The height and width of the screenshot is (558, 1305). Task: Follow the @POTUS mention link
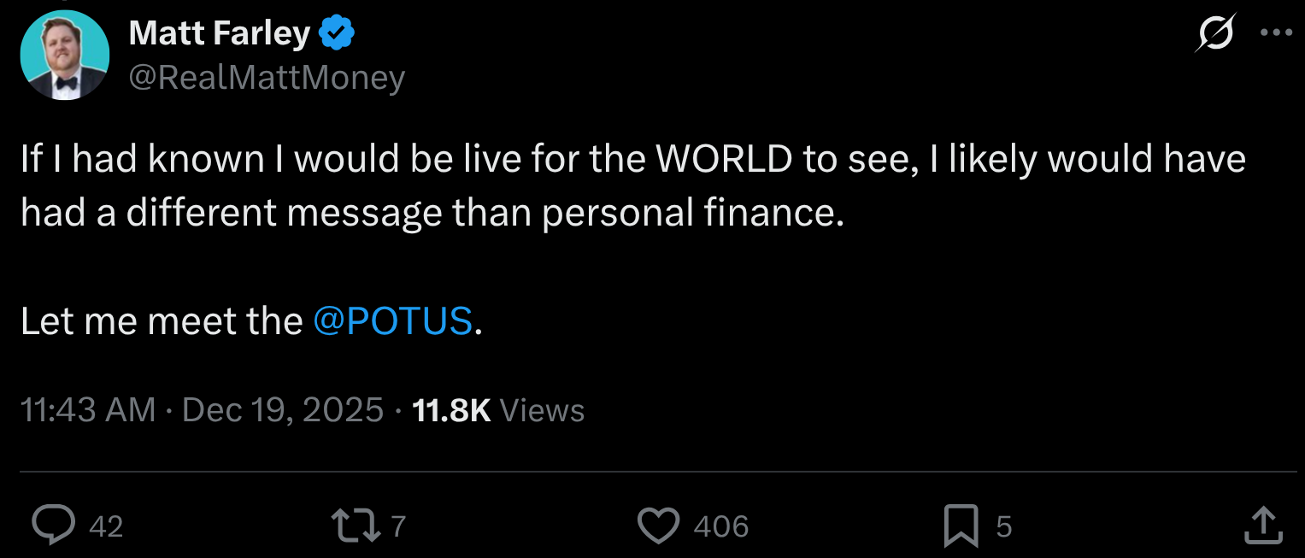[x=393, y=321]
